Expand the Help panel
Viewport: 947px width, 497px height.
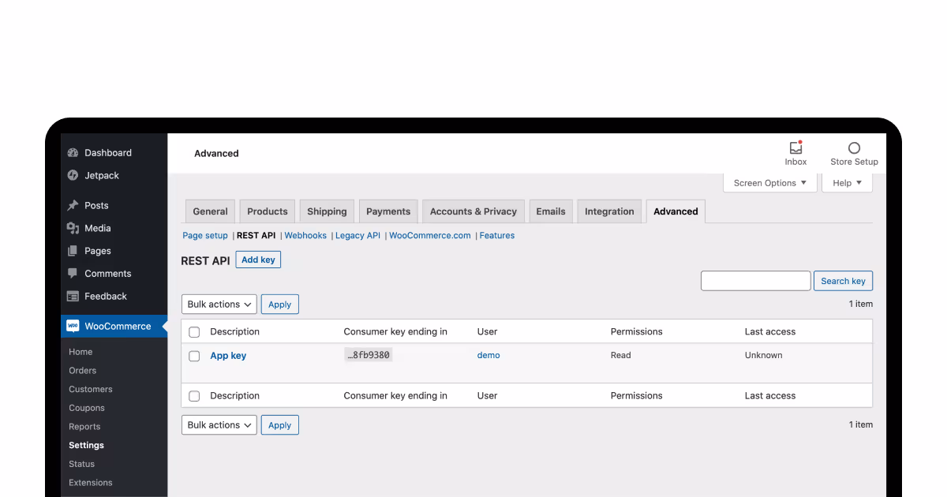point(848,183)
